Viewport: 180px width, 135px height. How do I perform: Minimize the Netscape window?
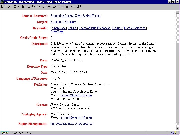pos(170,2)
